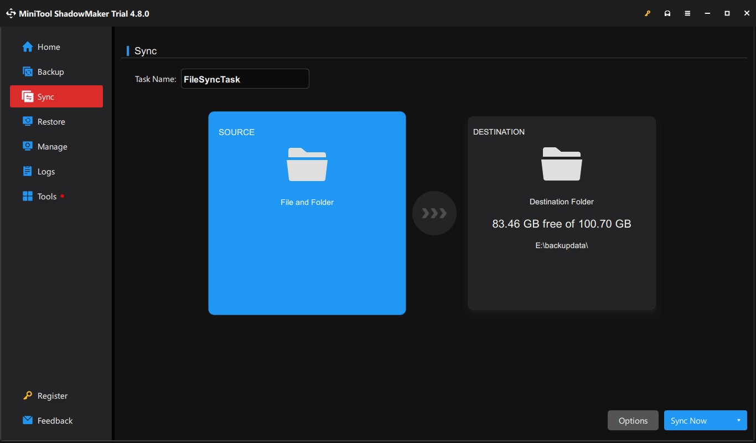Screen dimensions: 756x443
Task: Click the yellow key license icon
Action: 648,13
